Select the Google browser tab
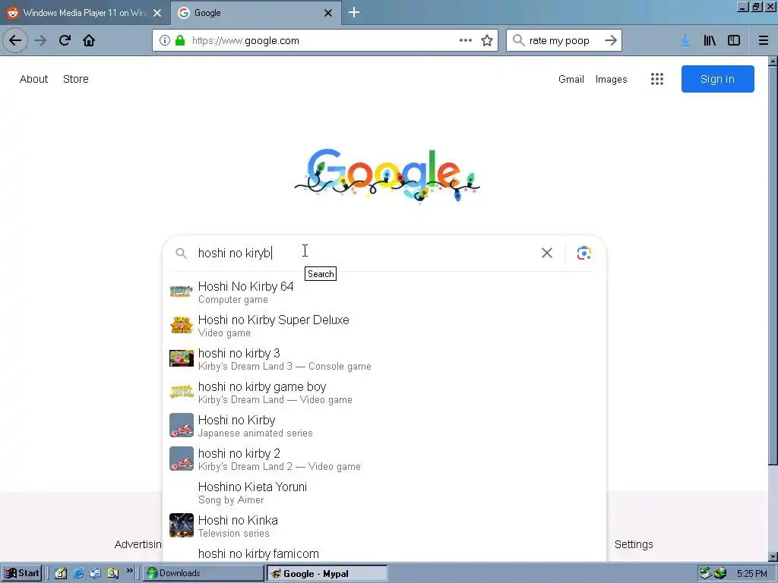 (x=256, y=13)
